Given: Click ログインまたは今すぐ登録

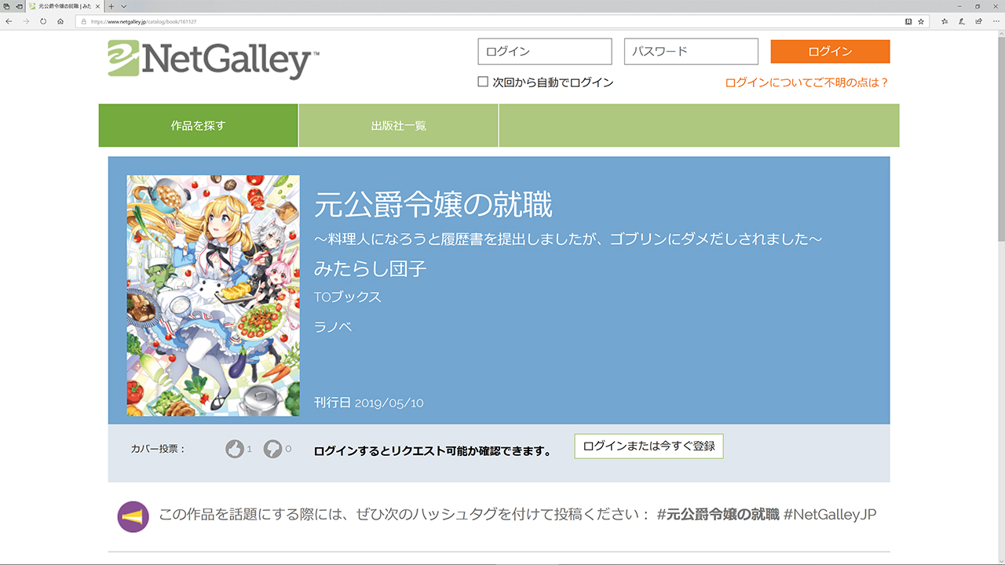Looking at the screenshot, I should click(649, 446).
